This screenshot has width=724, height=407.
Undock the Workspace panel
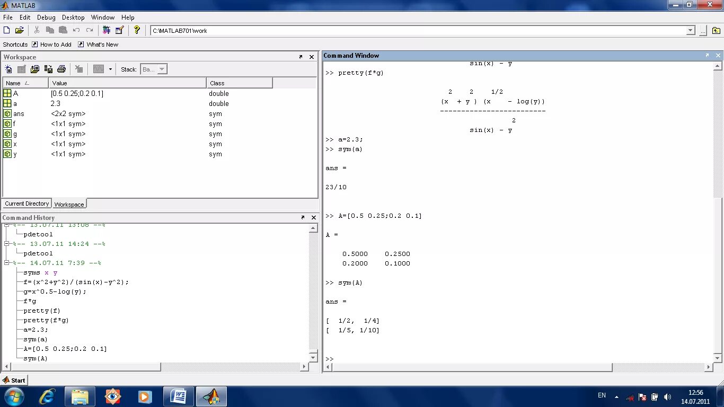coord(301,57)
